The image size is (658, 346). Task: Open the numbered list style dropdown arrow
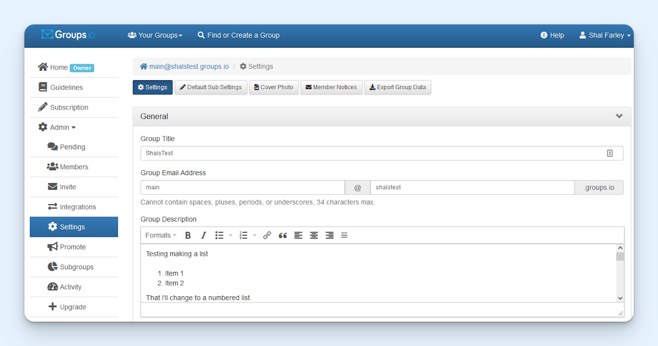(255, 235)
